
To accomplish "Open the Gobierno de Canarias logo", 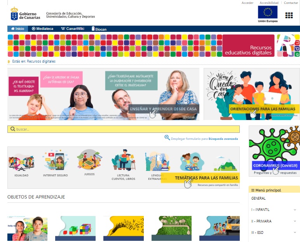I will click(x=25, y=14).
